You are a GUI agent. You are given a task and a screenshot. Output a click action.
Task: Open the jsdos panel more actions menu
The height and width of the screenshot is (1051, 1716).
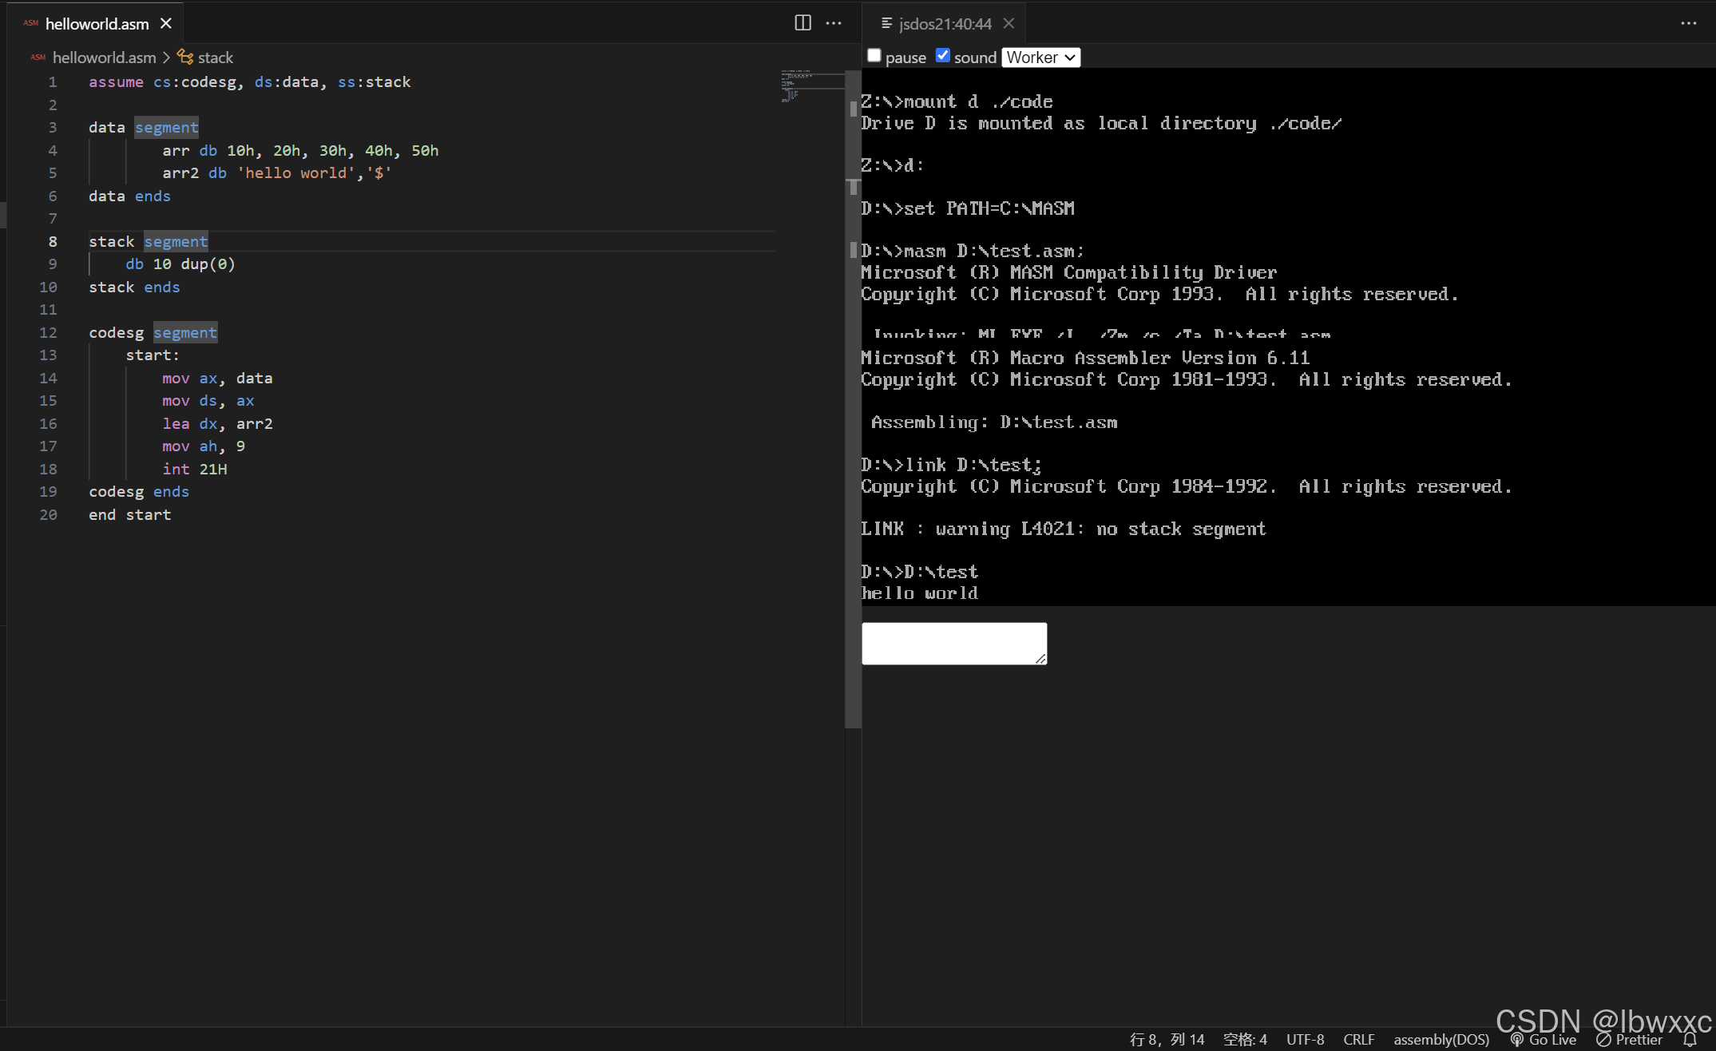(1689, 23)
